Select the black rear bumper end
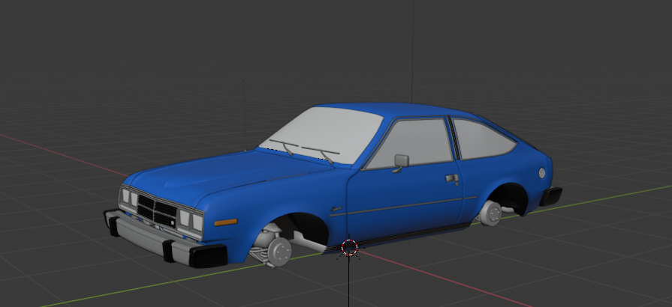 click(550, 196)
